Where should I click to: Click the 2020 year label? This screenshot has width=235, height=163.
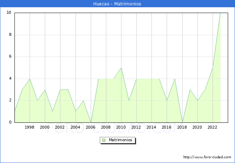197,128
